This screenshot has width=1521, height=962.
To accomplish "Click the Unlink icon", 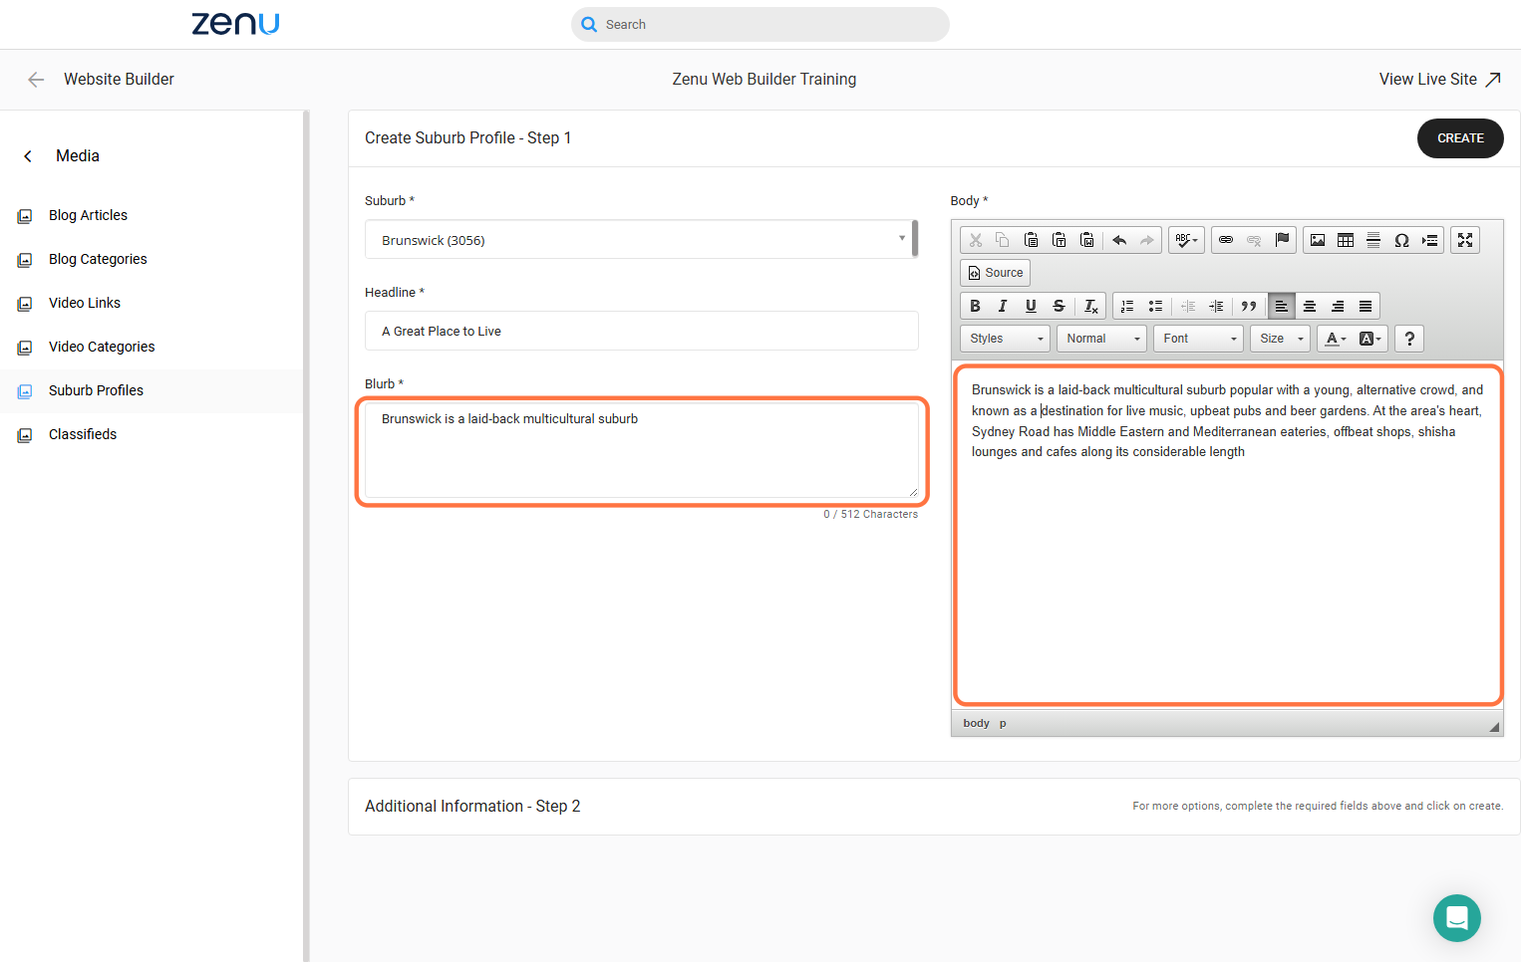I will click(1254, 240).
